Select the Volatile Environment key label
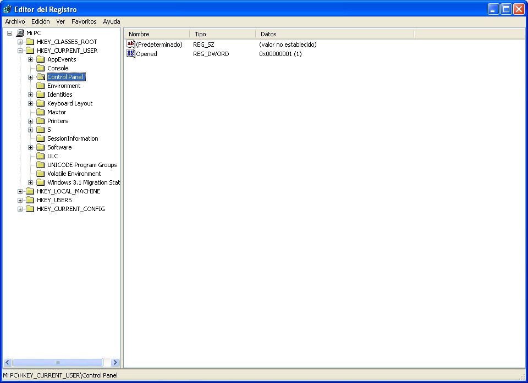Screen dimensions: 528x383 74,174
